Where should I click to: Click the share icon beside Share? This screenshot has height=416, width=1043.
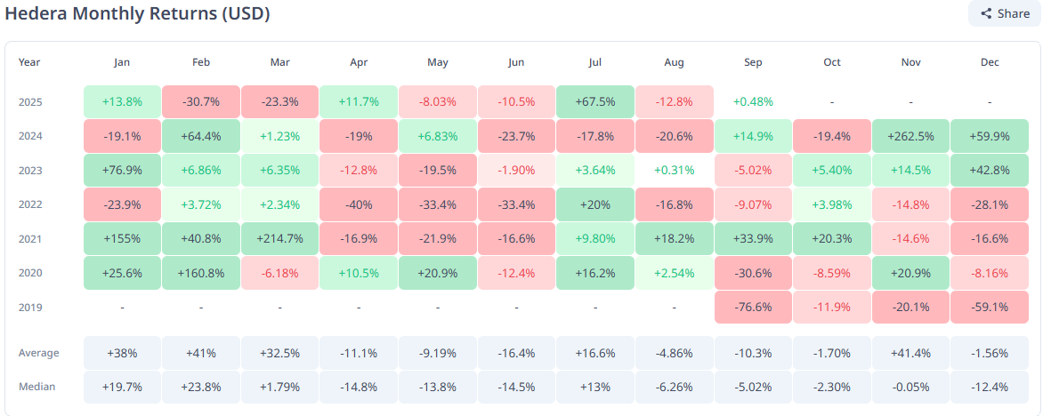click(x=986, y=13)
